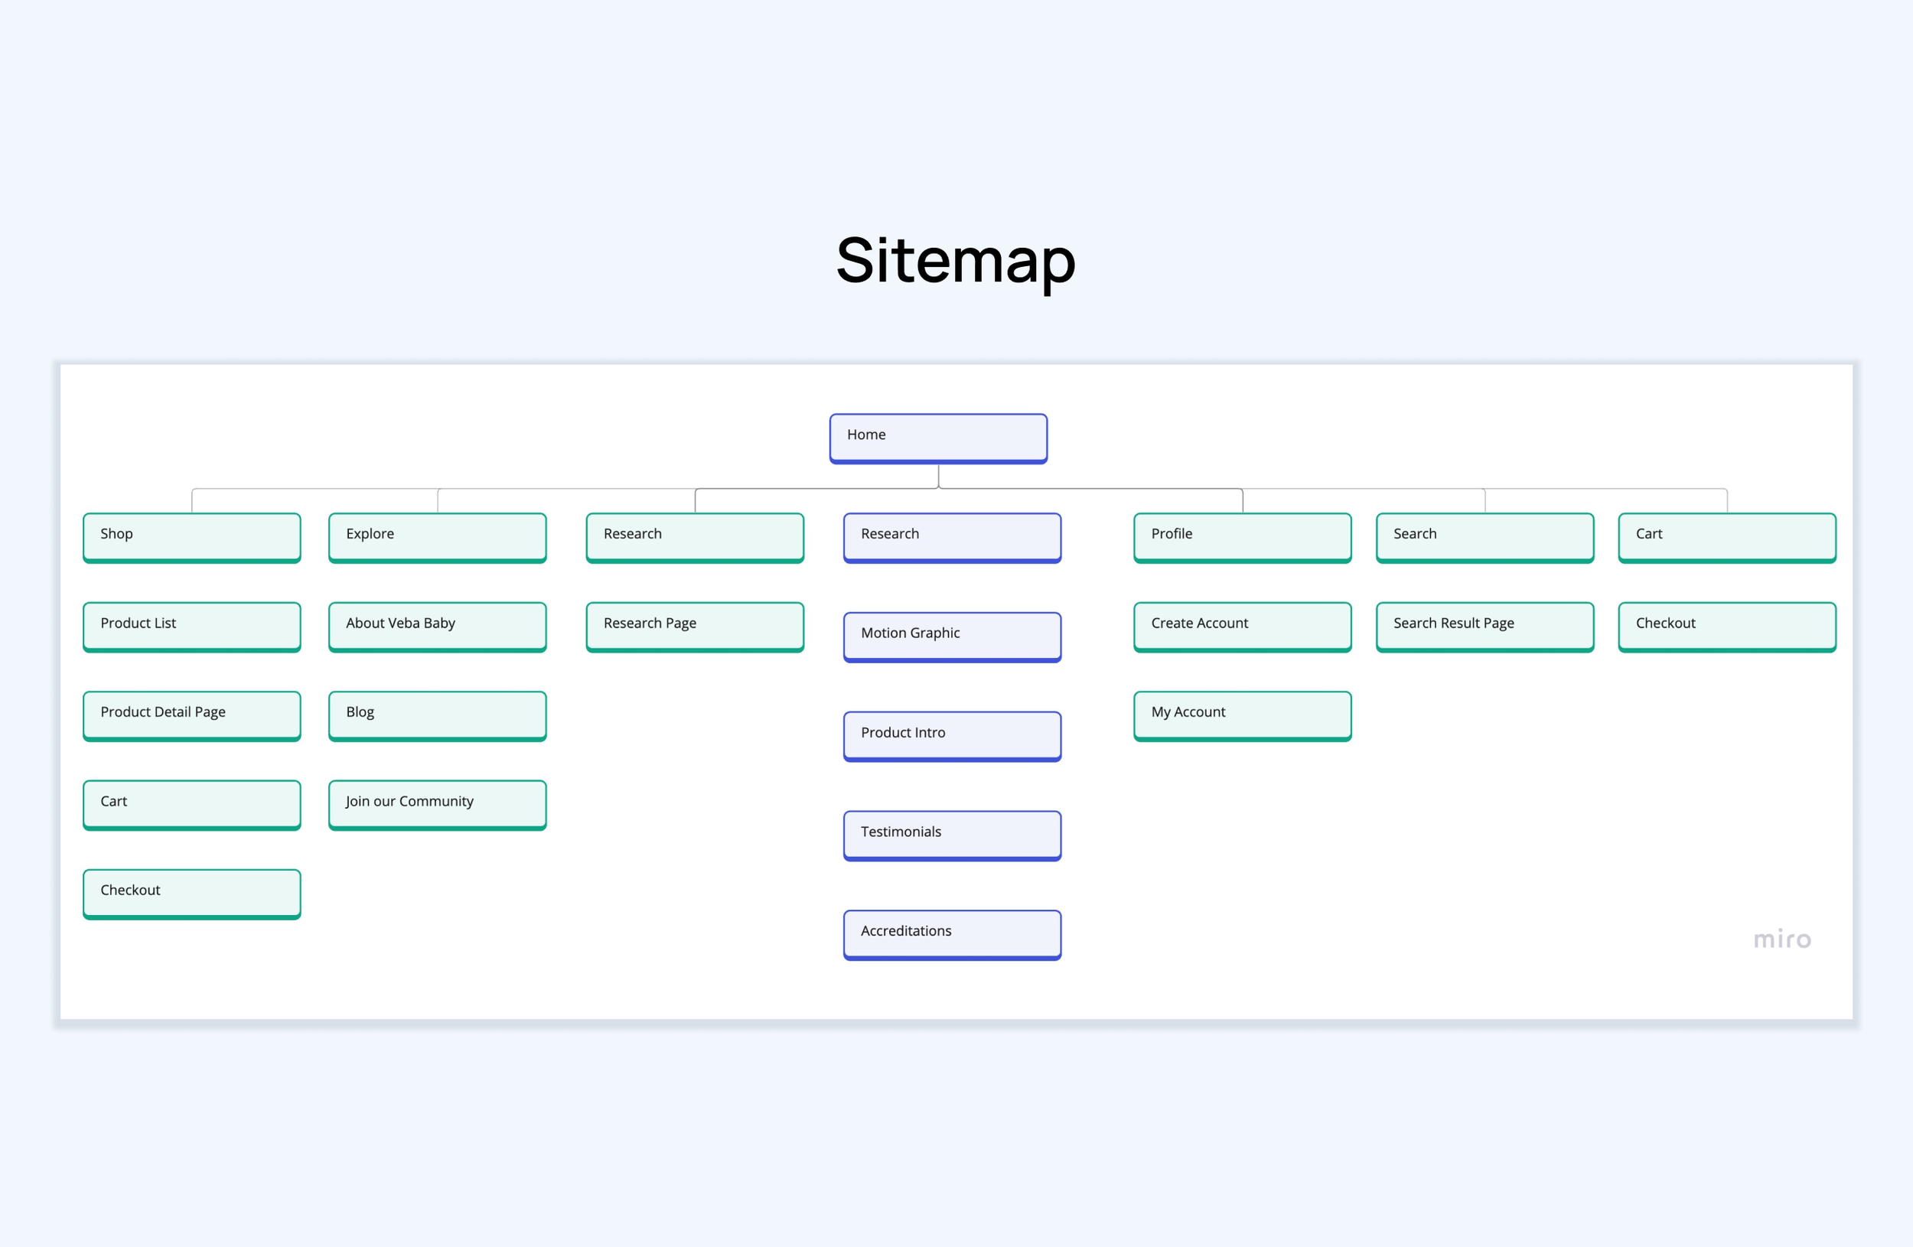The image size is (1913, 1247).
Task: Select the Product List node
Action: [192, 627]
